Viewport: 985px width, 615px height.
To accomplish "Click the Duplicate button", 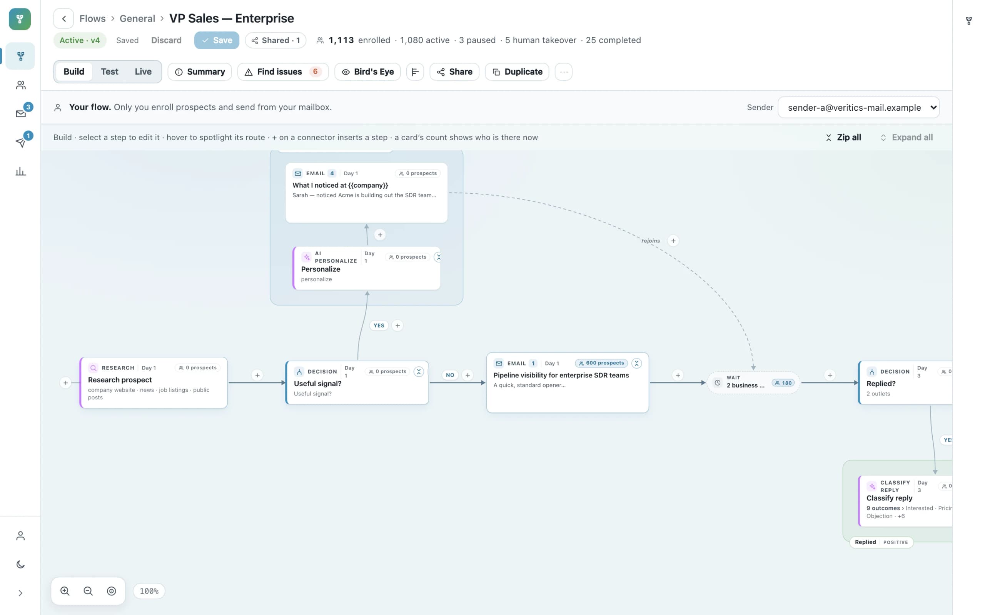I will (517, 72).
